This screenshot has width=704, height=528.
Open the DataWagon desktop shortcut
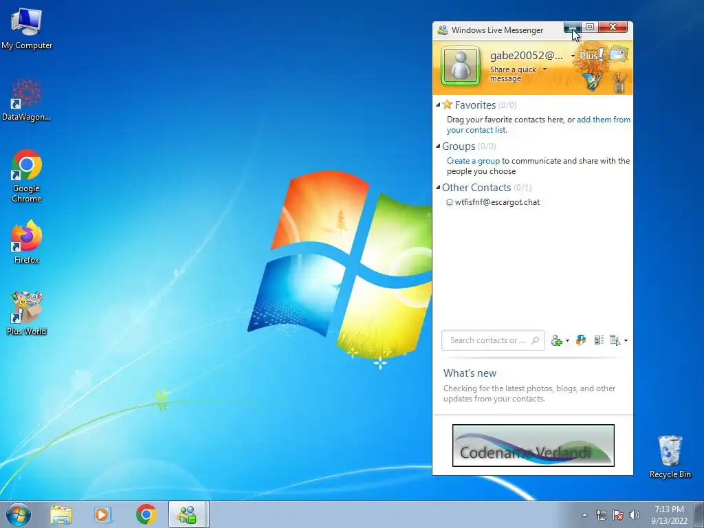click(27, 100)
